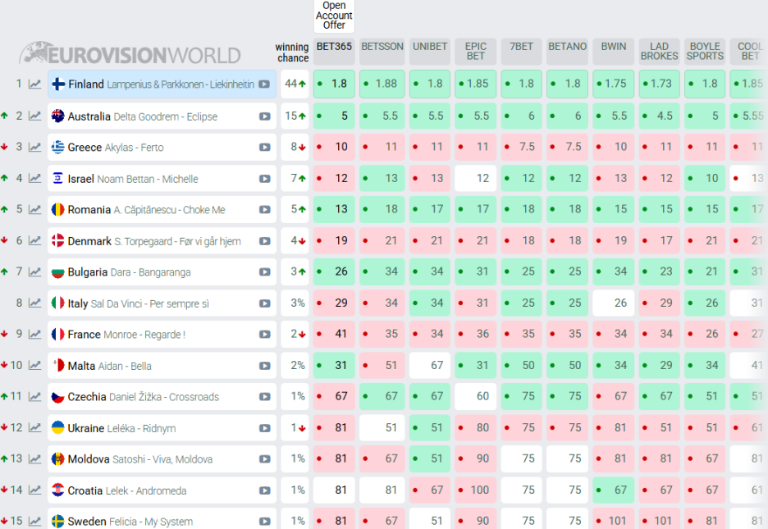This screenshot has width=768, height=529.
Task: Play the video for Romania's Choke Me
Action: coord(264,210)
